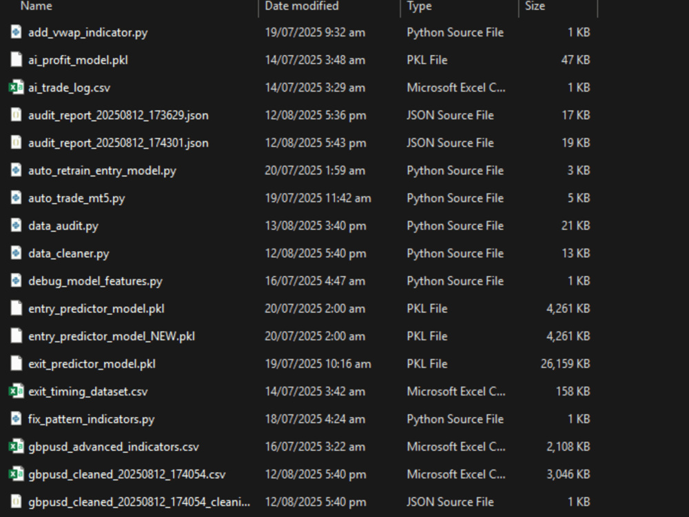Viewport: 689px width, 517px height.
Task: Select file name auto_trade_mt5.py
Action: tap(76, 199)
